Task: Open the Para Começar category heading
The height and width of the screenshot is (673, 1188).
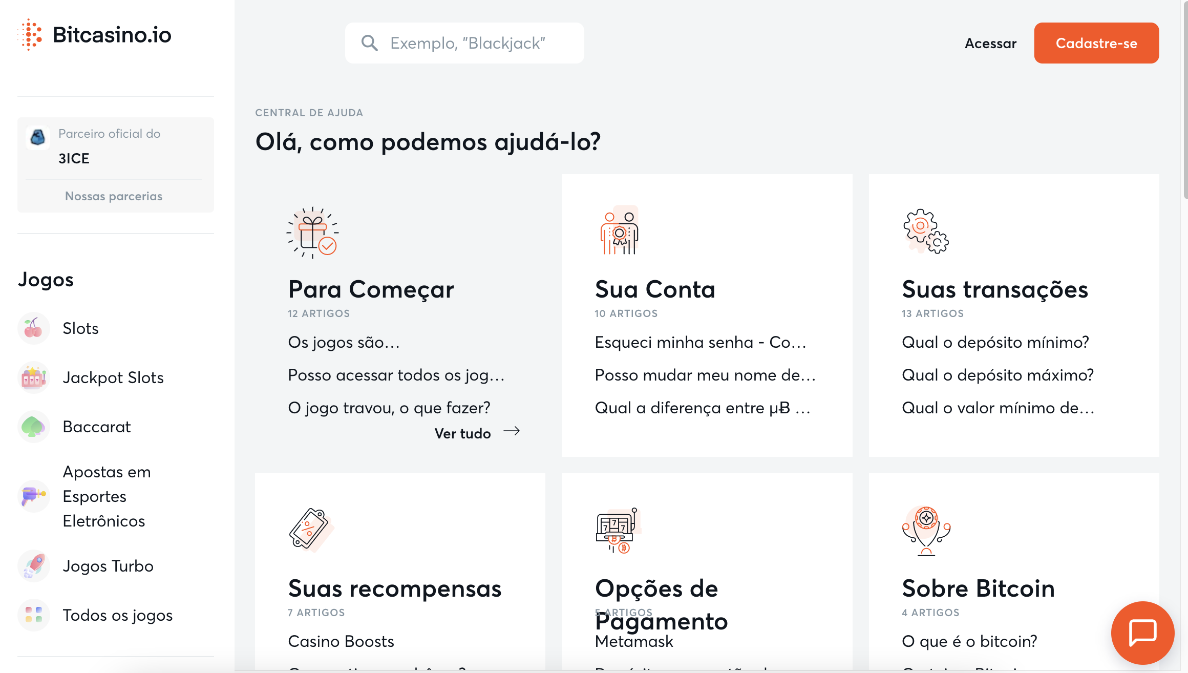Action: 371,289
